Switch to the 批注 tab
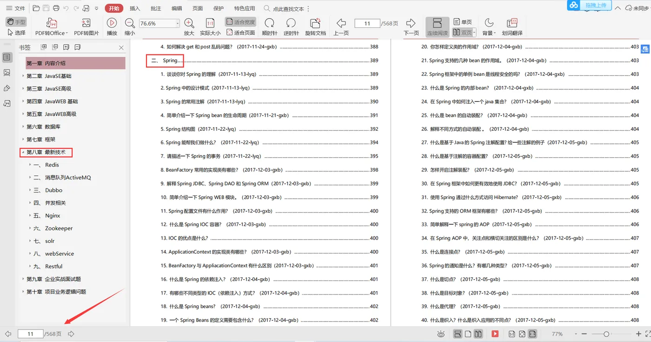 pos(156,8)
